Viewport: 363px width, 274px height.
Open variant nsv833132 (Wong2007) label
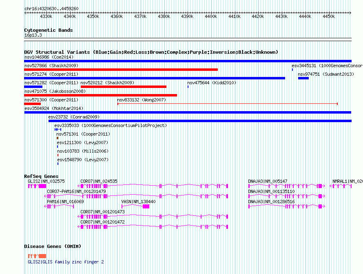pyautogui.click(x=142, y=100)
